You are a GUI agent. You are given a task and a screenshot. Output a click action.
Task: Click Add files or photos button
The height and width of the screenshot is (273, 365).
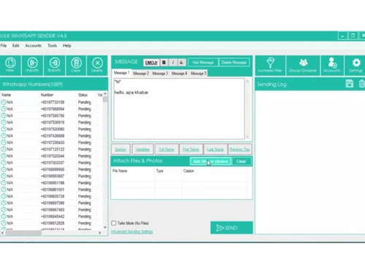point(210,162)
